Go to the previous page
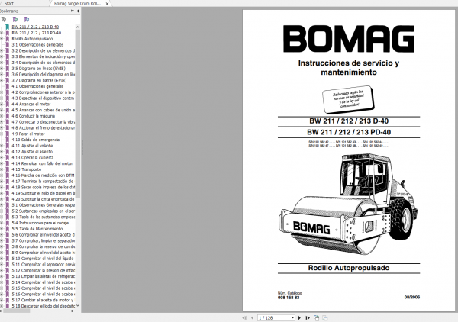Viewport: 458px width, 322px height. (253, 318)
